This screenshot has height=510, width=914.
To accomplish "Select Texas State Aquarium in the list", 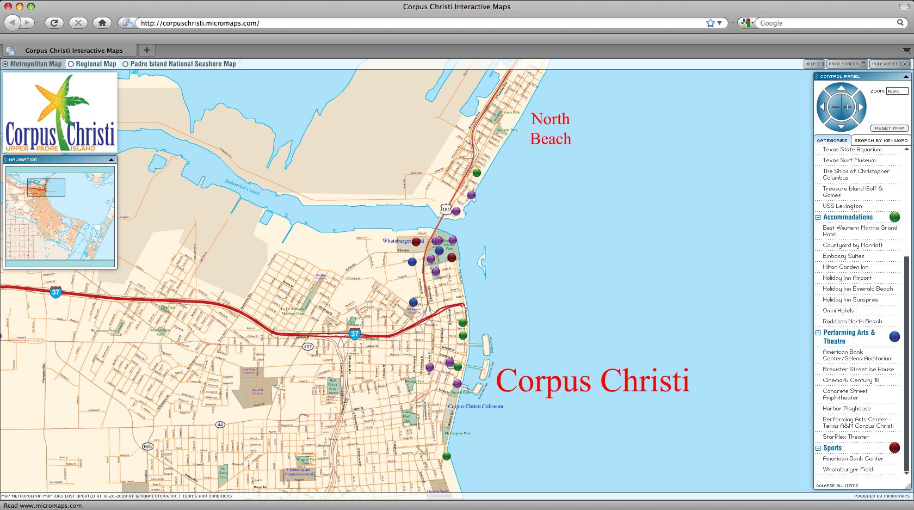I will pyautogui.click(x=852, y=149).
